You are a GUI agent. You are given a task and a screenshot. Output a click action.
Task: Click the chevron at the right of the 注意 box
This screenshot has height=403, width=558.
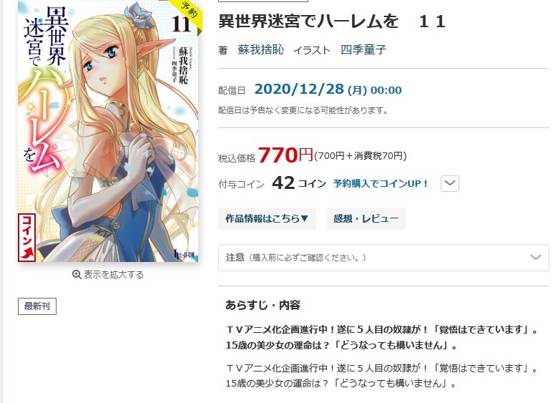(x=536, y=258)
